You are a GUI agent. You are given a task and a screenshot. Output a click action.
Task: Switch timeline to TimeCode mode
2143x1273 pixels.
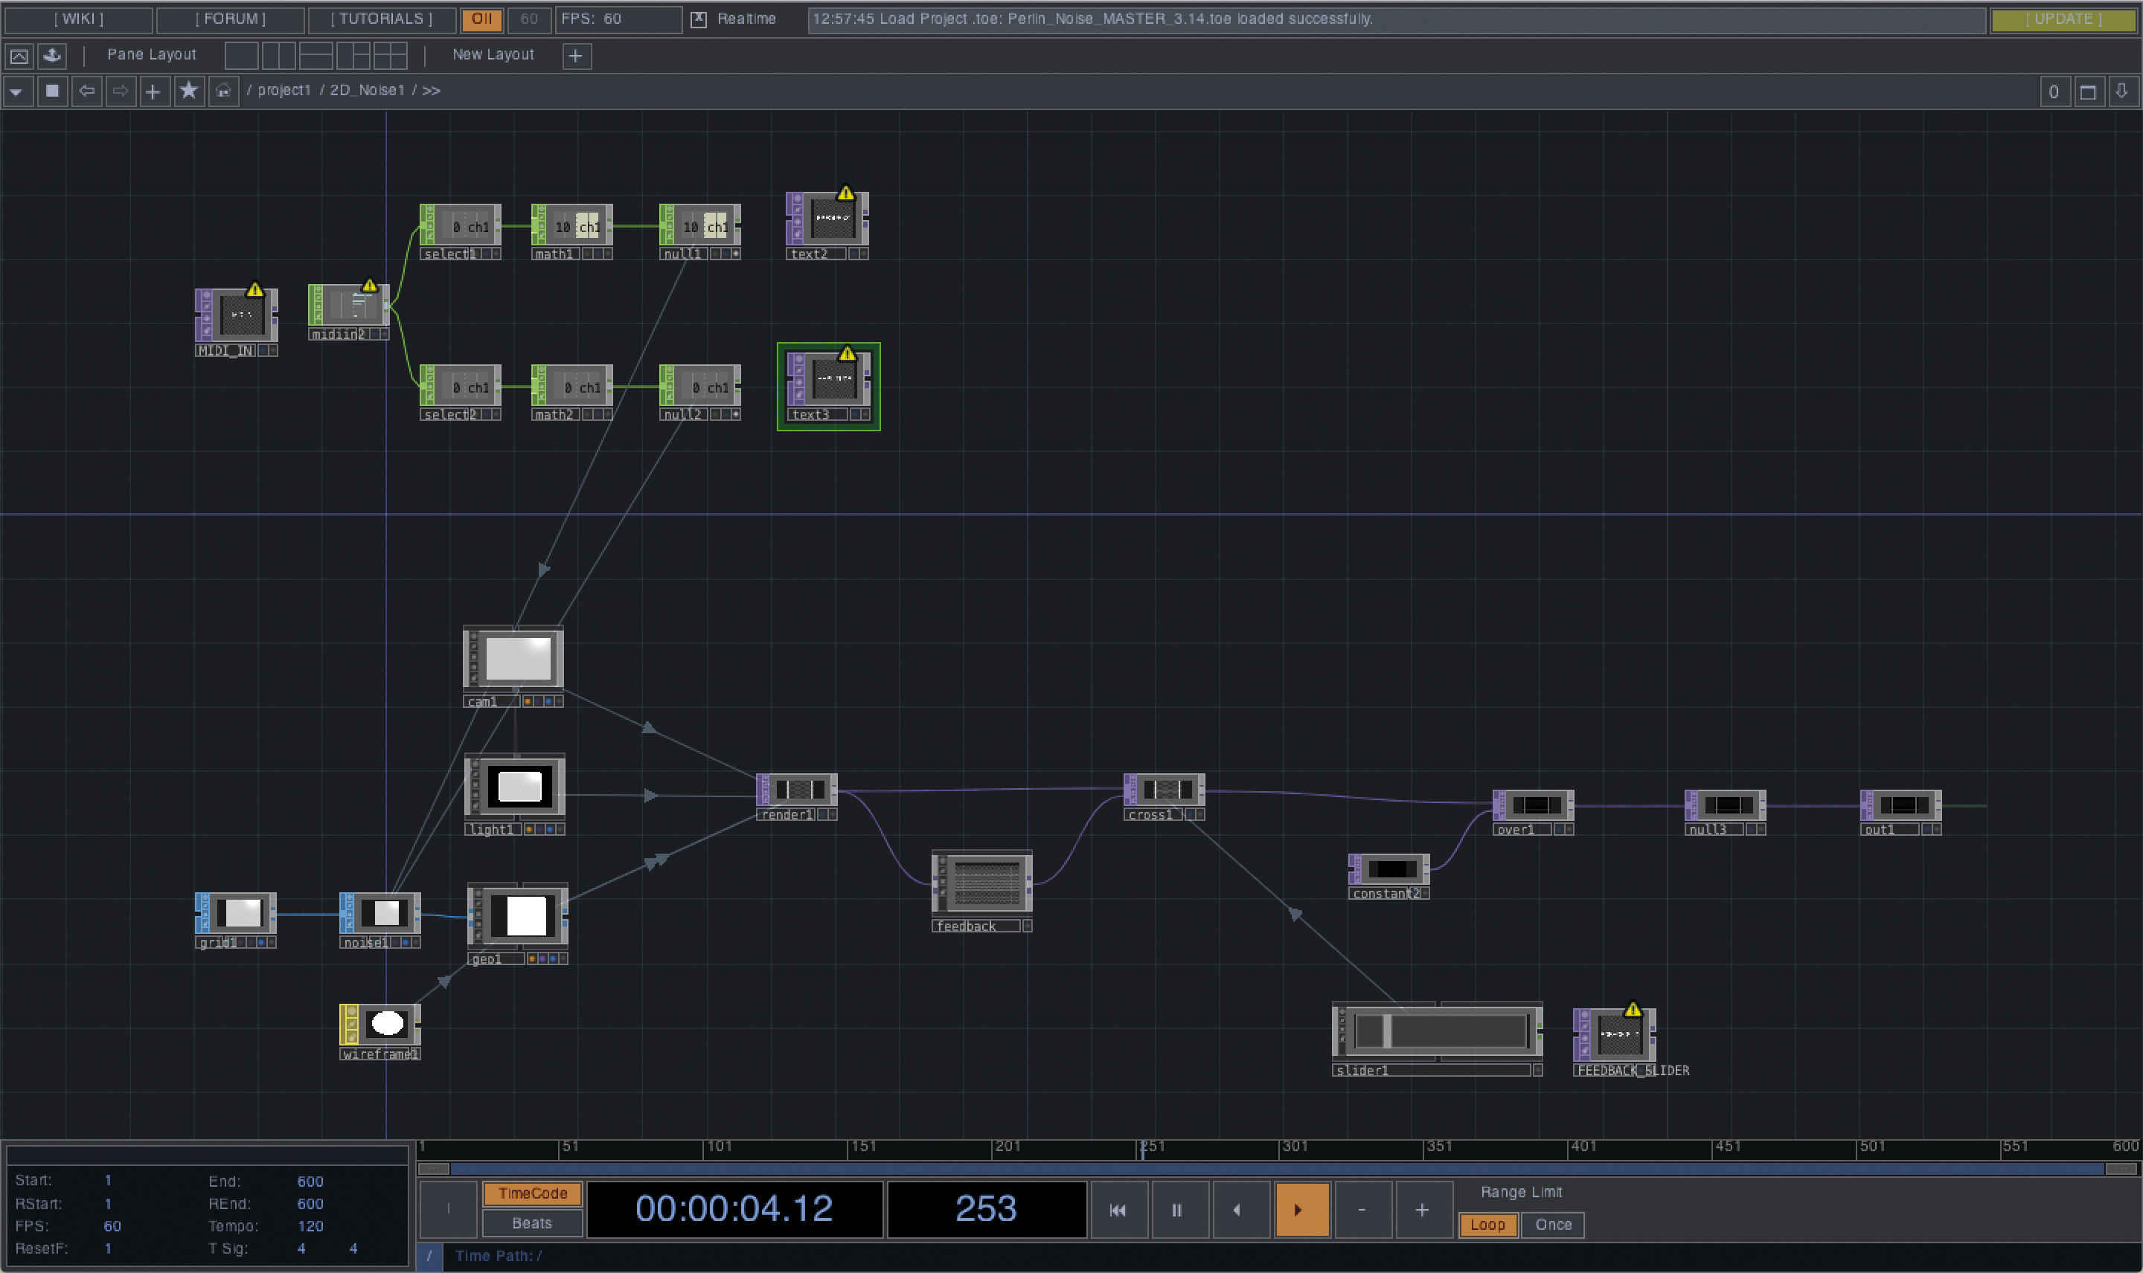click(x=532, y=1193)
